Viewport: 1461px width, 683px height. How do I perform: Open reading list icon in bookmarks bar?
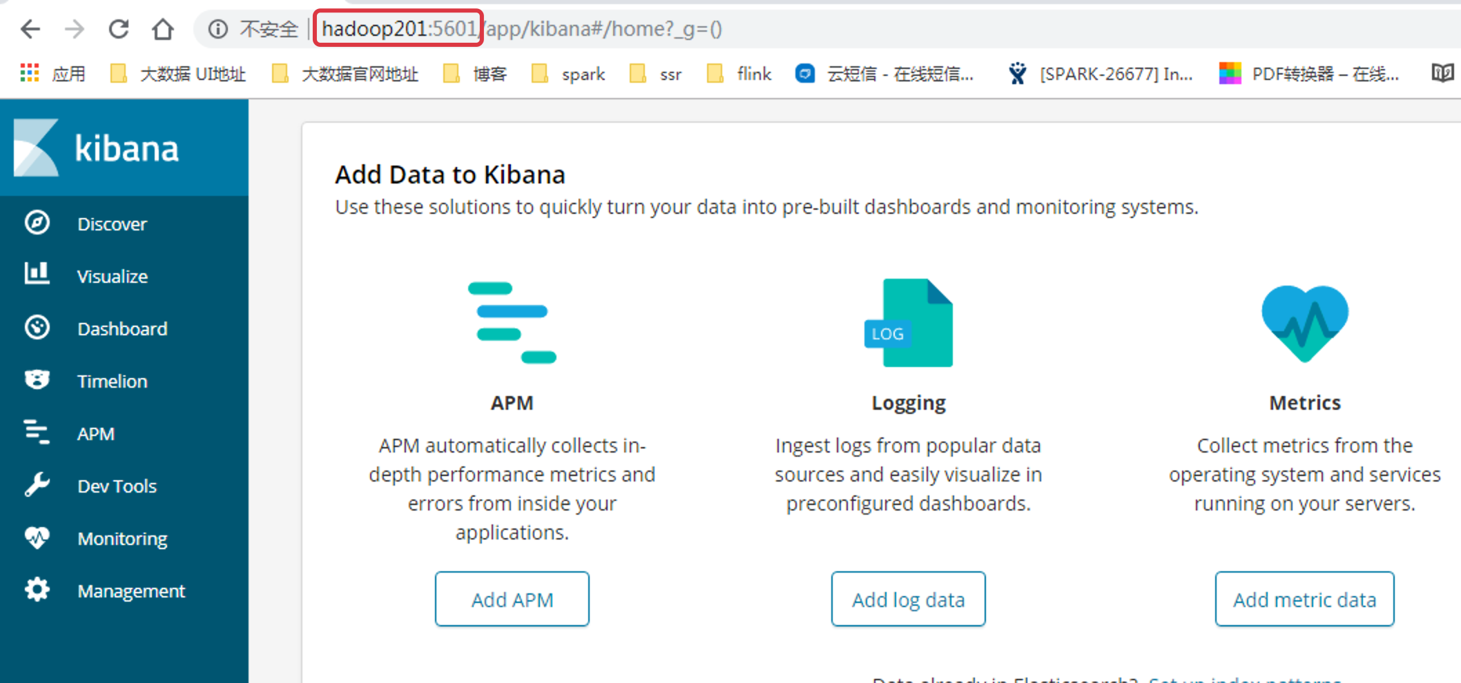(1442, 73)
